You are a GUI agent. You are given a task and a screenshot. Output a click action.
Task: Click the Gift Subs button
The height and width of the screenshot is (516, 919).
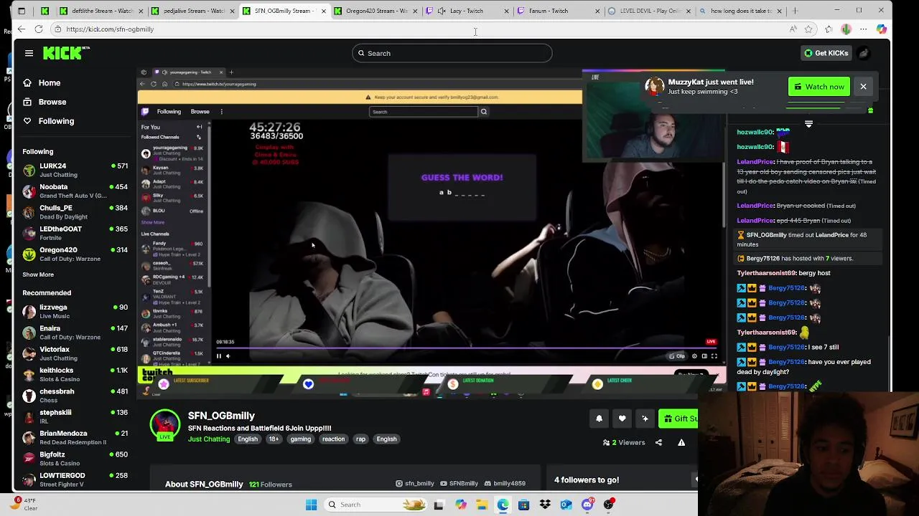pyautogui.click(x=678, y=419)
